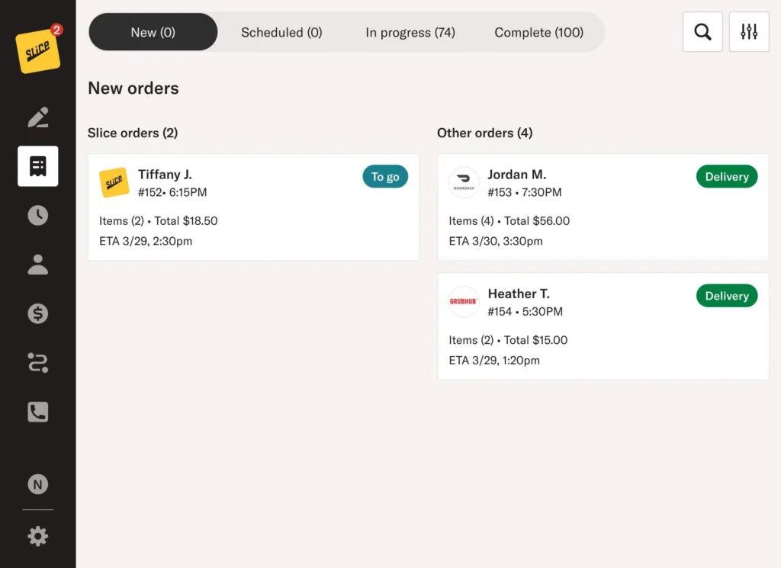Click the search magnifier button
Viewport: 781px width, 568px height.
[702, 32]
